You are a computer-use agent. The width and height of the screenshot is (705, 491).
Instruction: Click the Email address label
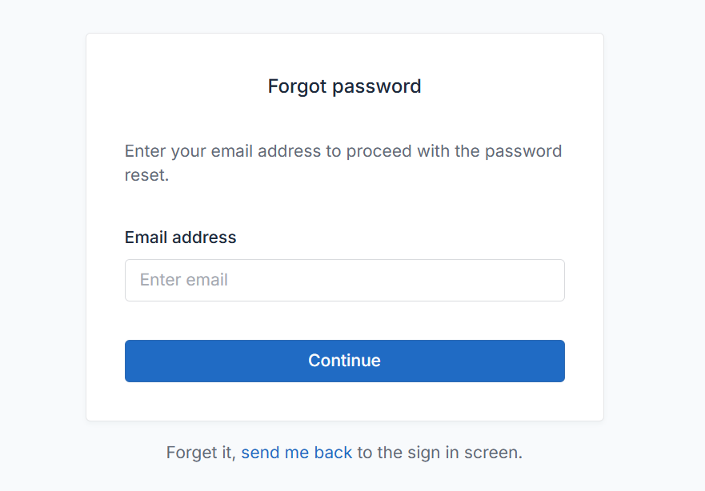point(180,238)
